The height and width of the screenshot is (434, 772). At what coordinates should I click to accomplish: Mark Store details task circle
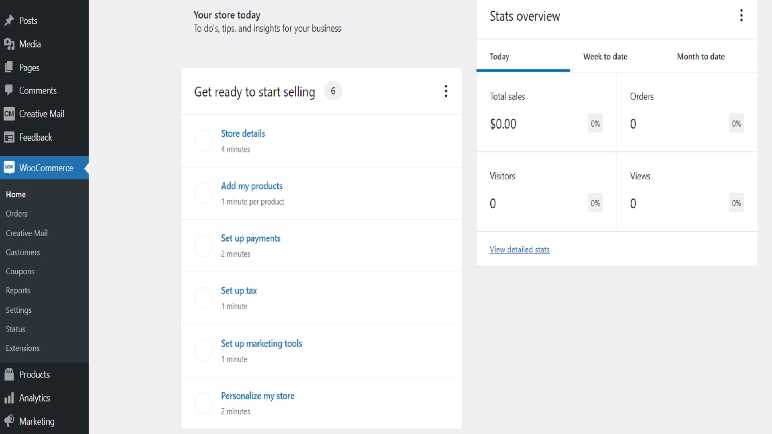[203, 141]
